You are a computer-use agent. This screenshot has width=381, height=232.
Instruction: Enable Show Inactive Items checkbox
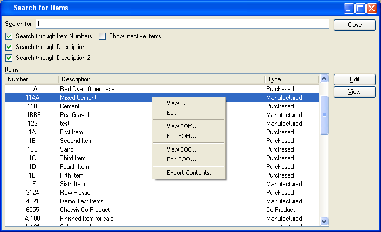pos(103,36)
